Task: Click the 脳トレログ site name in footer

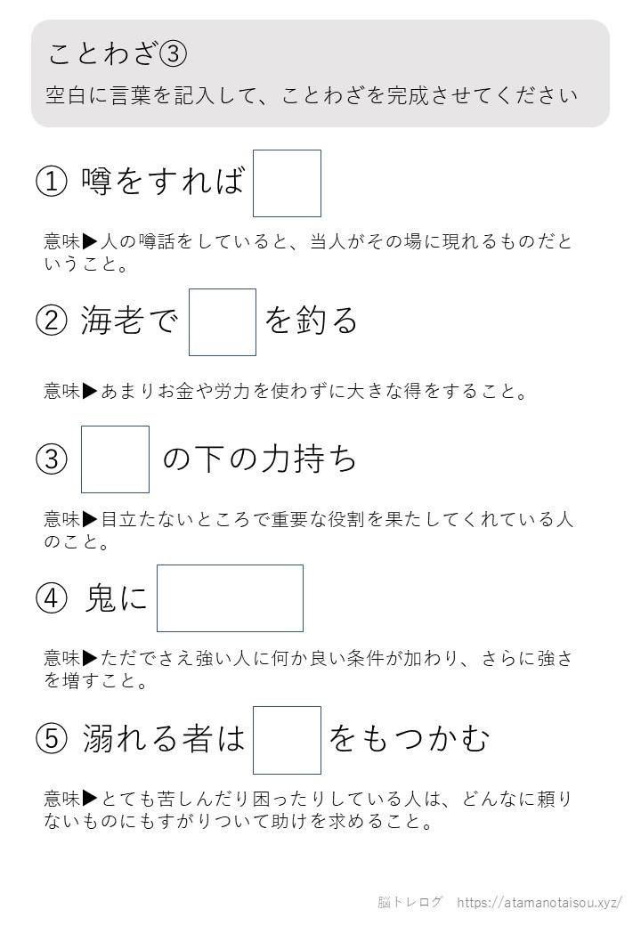Action: 410,902
